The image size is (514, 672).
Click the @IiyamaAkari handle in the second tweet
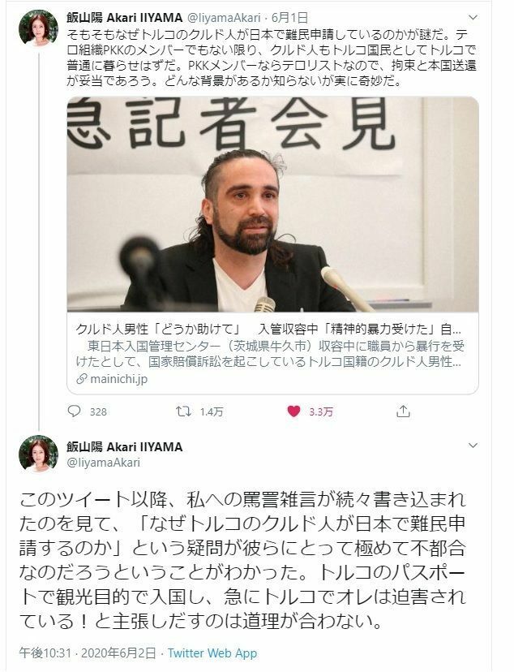tap(103, 463)
